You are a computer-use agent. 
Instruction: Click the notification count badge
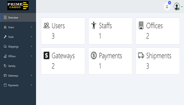pos(170,3)
